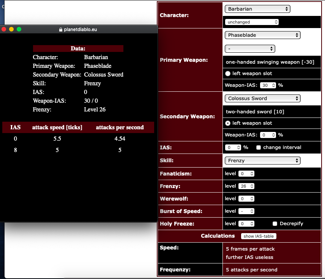Enable the change interval checkbox
325x279 pixels.
[259, 147]
